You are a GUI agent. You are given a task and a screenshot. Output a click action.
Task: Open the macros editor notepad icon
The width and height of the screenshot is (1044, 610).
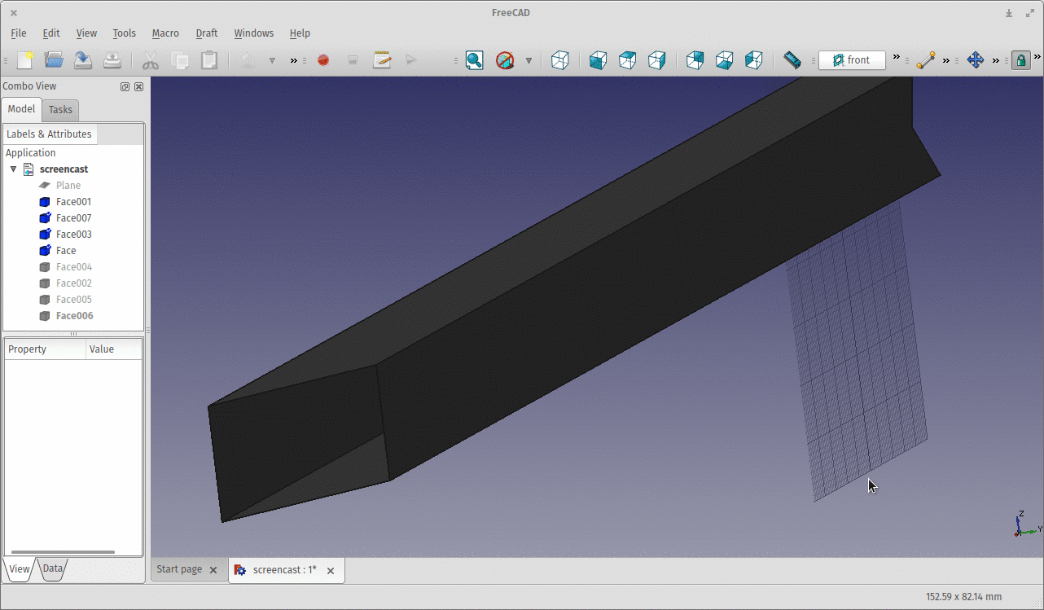coord(382,60)
